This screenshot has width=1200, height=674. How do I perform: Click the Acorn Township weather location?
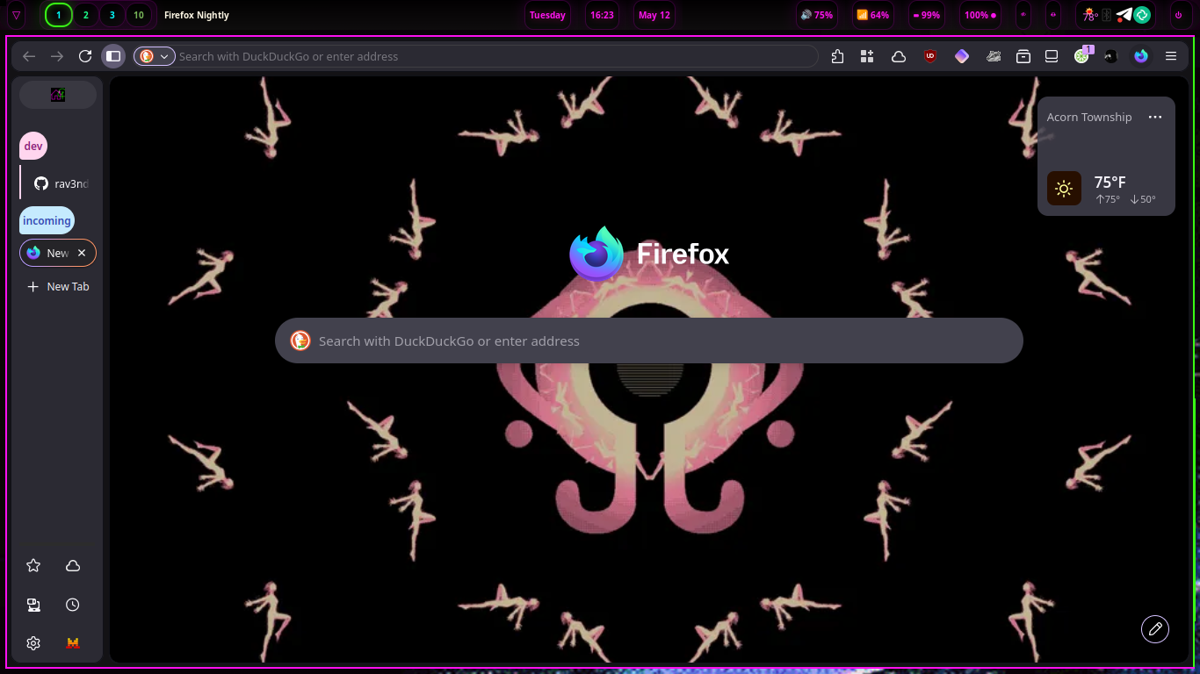1089,118
